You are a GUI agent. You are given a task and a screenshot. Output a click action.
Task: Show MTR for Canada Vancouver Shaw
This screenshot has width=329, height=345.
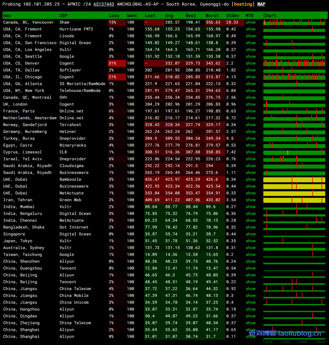pyautogui.click(x=250, y=22)
